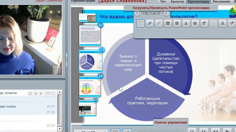The image size is (236, 132).
Task: Jump to first slide playback button
Action: tap(204, 130)
